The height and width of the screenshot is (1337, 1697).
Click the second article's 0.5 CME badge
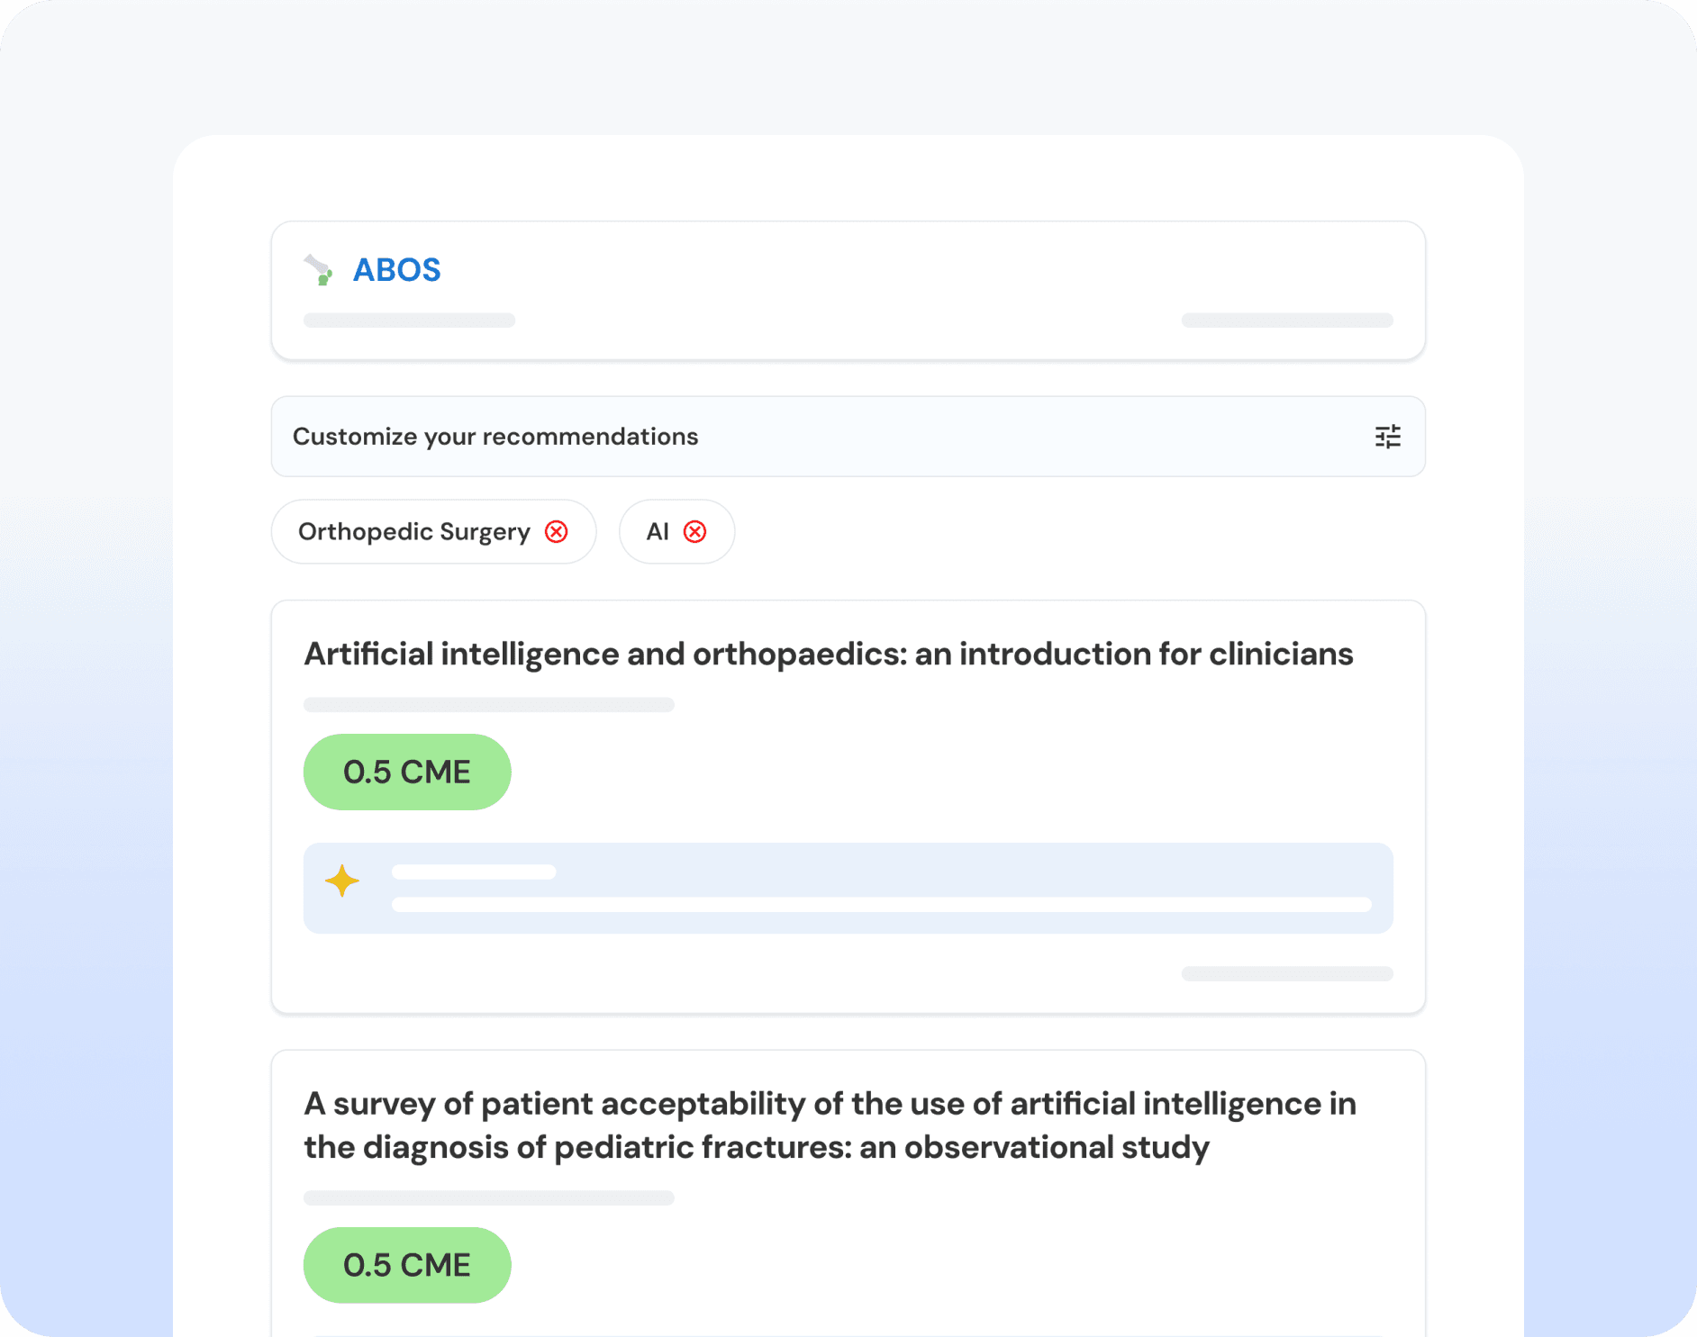tap(407, 1265)
